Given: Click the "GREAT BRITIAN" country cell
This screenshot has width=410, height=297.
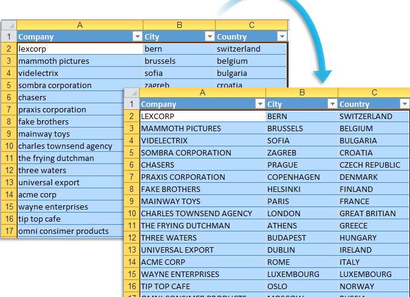Looking at the screenshot, I should click(373, 213).
